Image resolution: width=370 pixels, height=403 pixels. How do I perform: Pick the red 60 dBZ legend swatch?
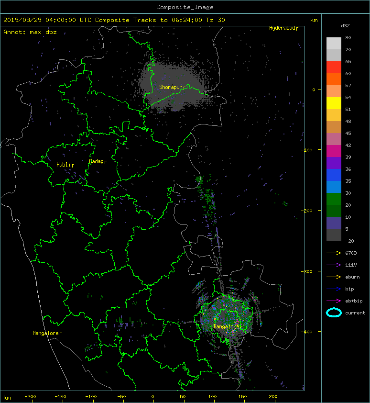[x=334, y=67]
